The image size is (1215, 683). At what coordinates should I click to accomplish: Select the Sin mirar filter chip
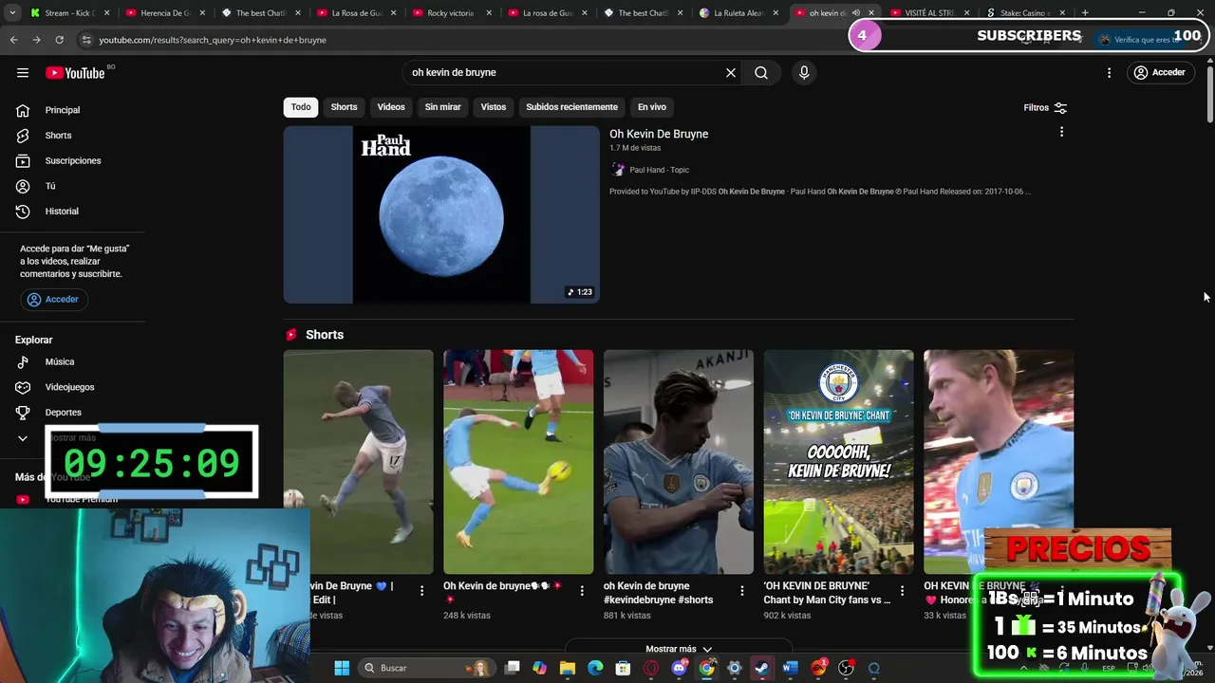tap(442, 107)
